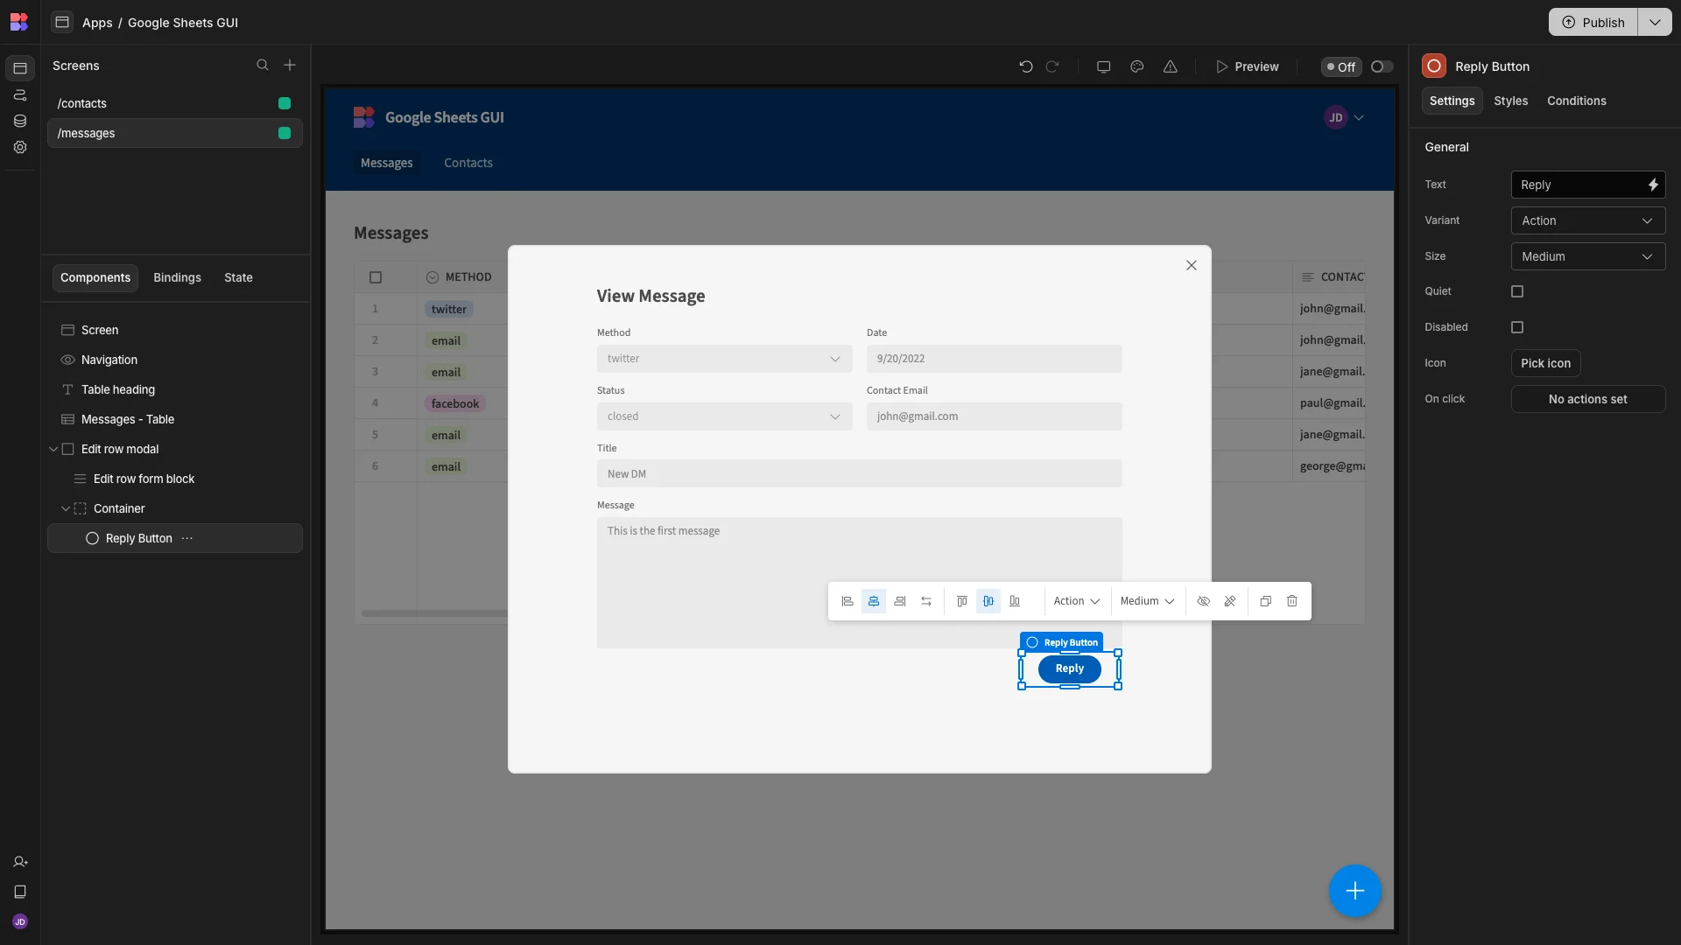This screenshot has width=1681, height=945.
Task: Close the View Message modal
Action: (x=1191, y=265)
